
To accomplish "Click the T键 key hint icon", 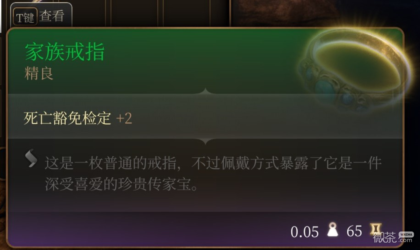I will pos(25,17).
